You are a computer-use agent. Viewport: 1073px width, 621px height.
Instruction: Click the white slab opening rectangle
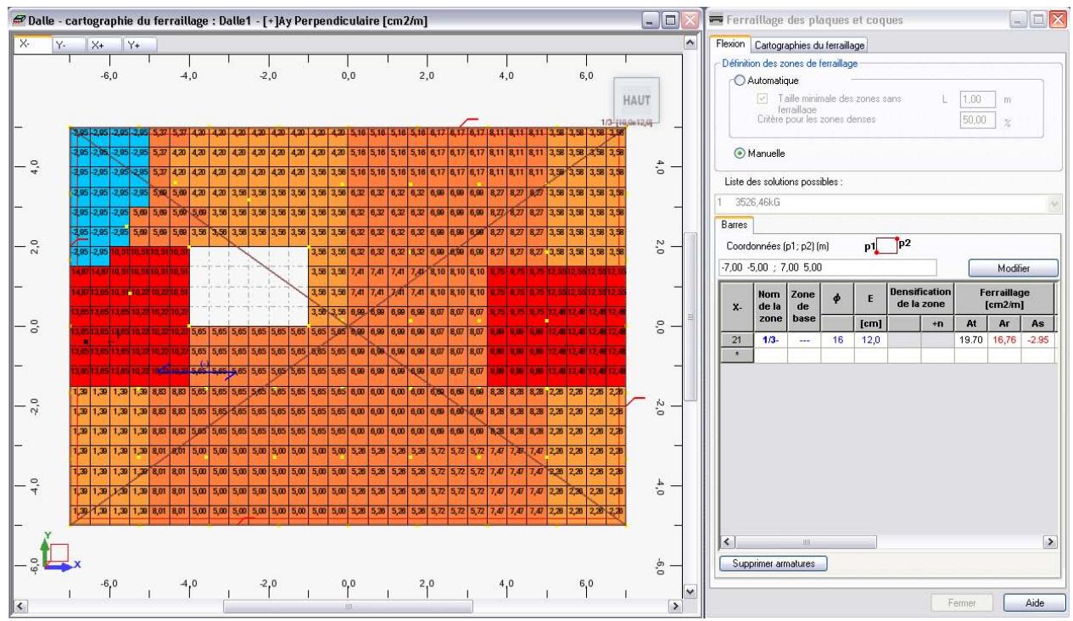249,286
